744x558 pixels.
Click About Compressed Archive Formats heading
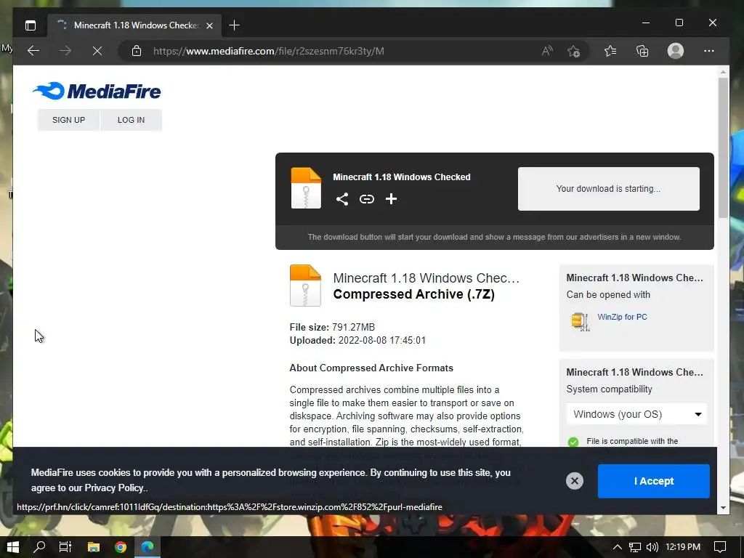pyautogui.click(x=371, y=368)
